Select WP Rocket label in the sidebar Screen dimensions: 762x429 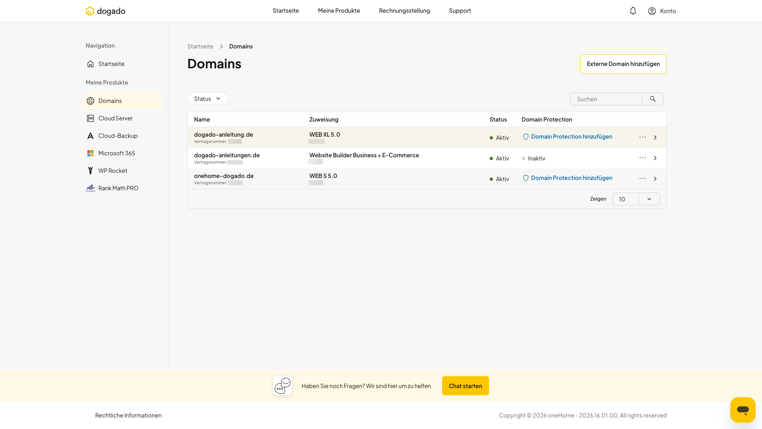click(113, 171)
